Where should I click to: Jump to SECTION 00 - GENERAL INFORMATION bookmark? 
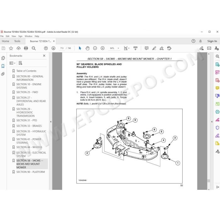30,78
